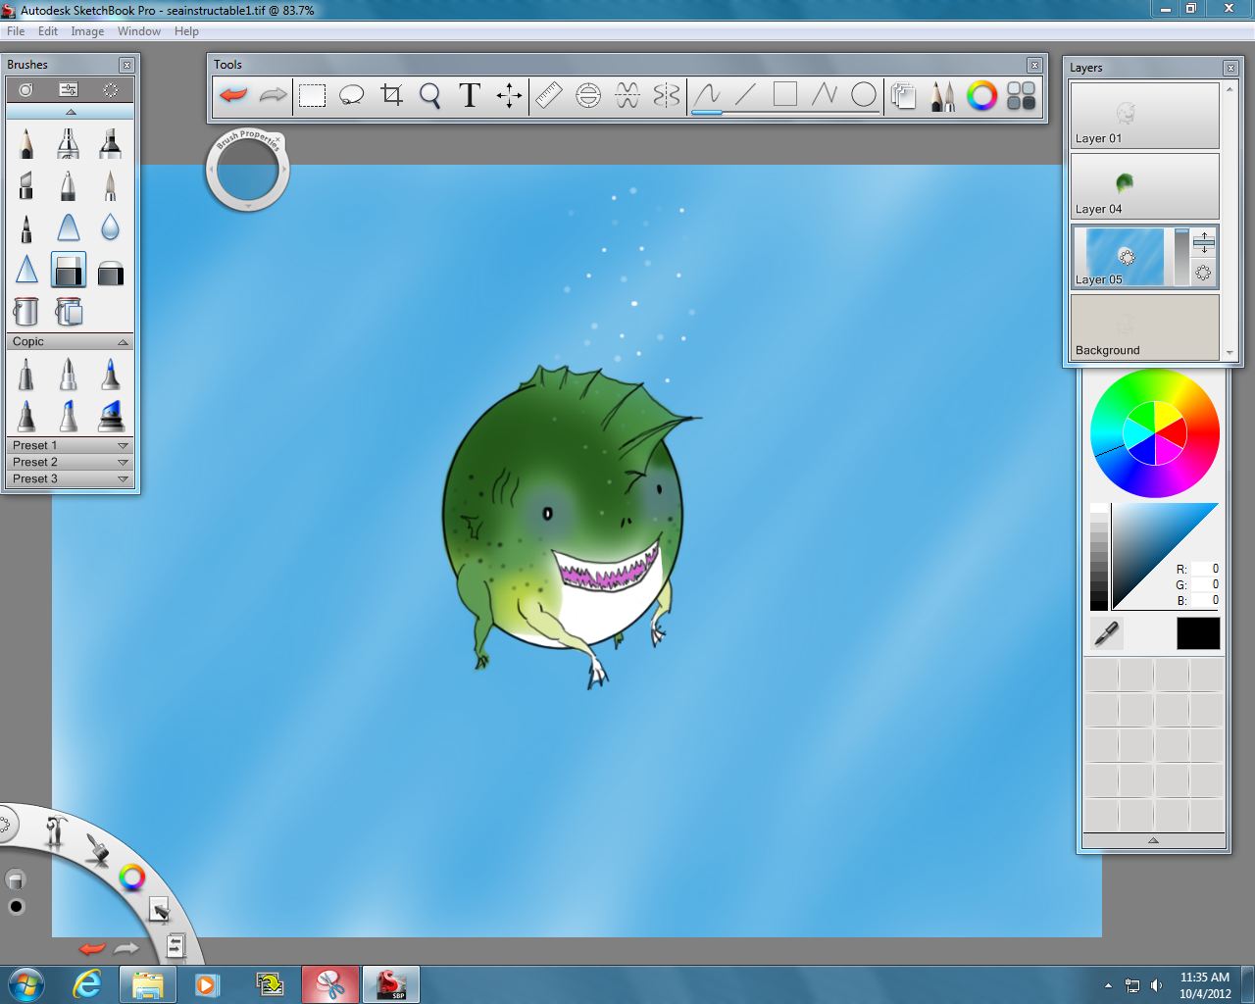Click the red Undo arrow in Tools

(x=233, y=95)
